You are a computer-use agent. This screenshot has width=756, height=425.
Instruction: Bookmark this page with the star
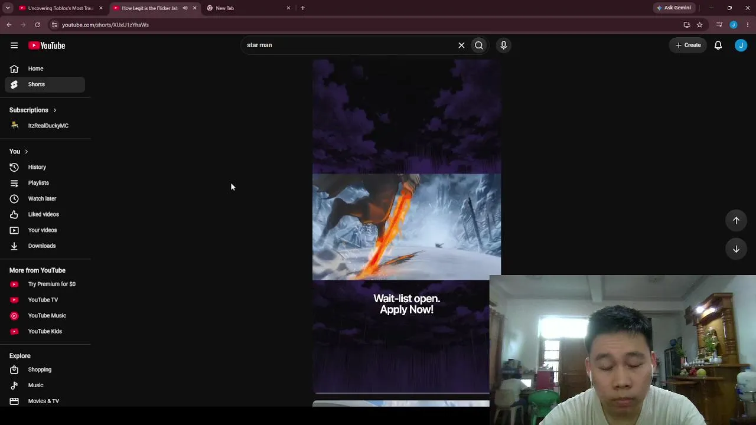[699, 25]
